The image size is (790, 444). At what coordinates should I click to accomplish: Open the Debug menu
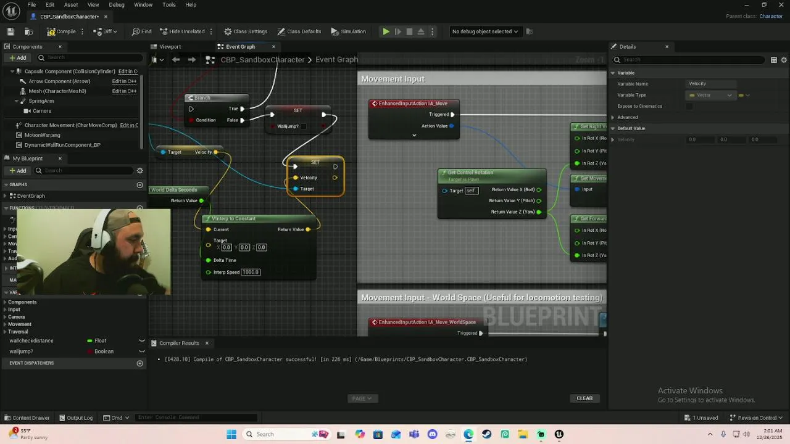(117, 4)
